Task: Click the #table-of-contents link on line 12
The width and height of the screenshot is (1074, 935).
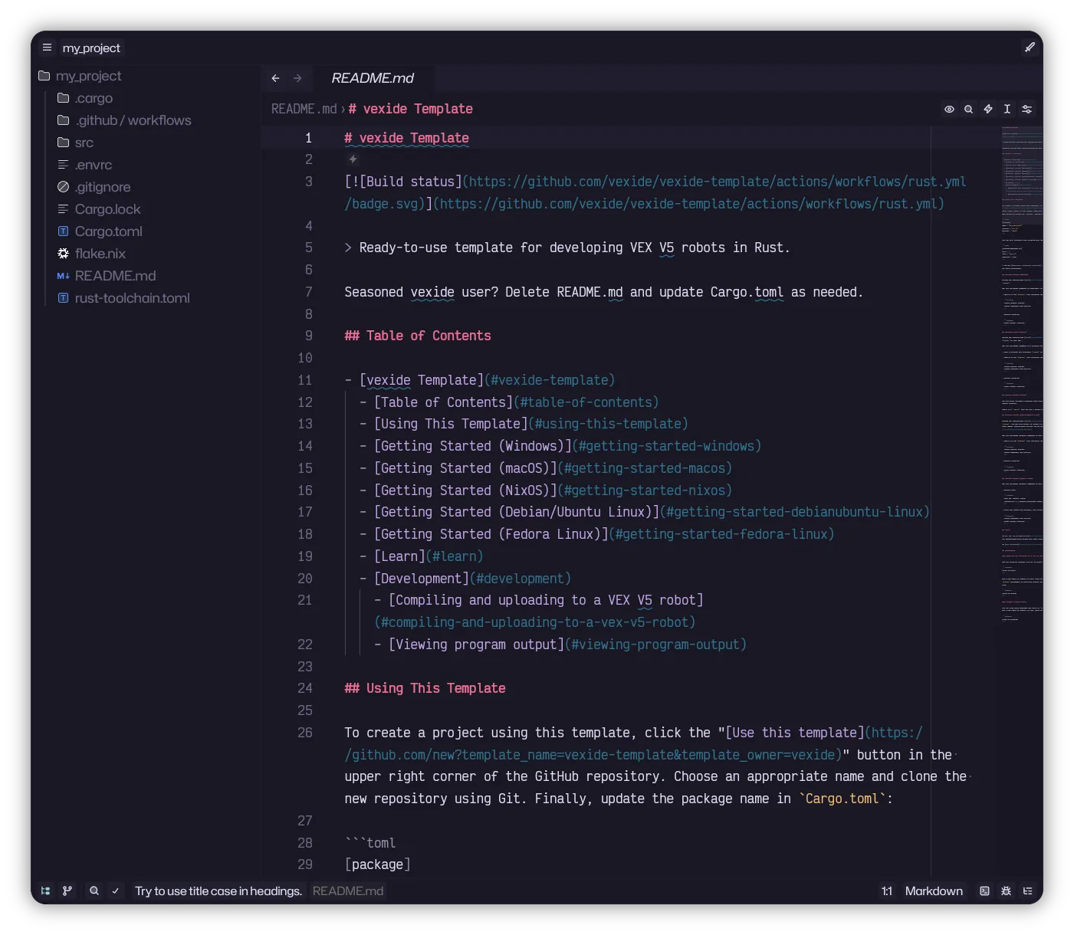Action: pos(586,402)
